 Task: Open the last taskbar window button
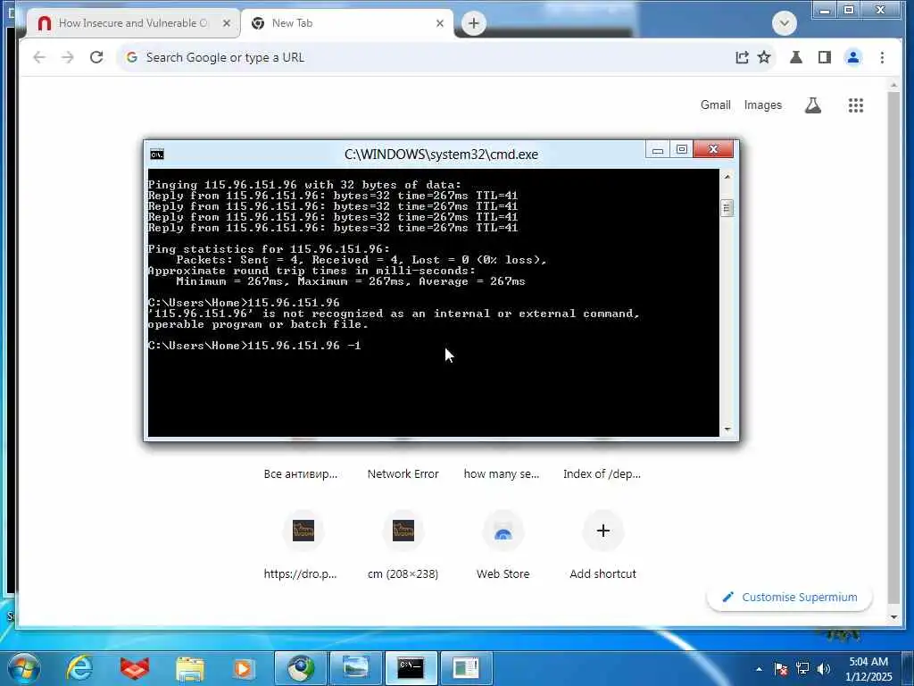[466, 668]
